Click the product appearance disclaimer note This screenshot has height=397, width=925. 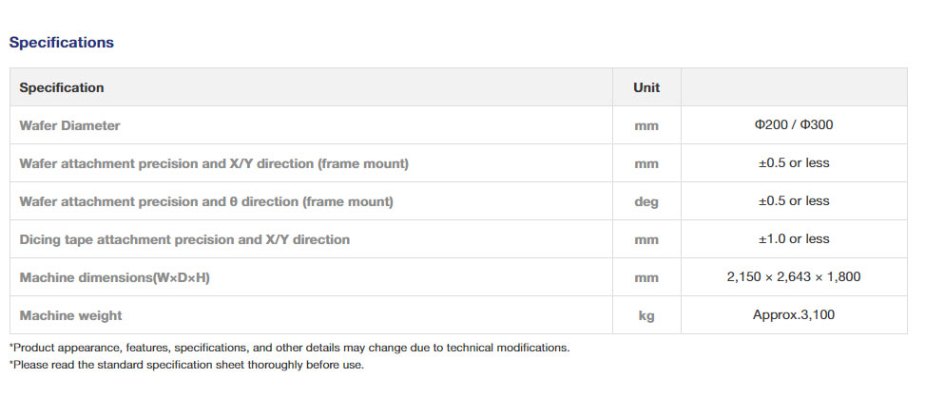290,348
